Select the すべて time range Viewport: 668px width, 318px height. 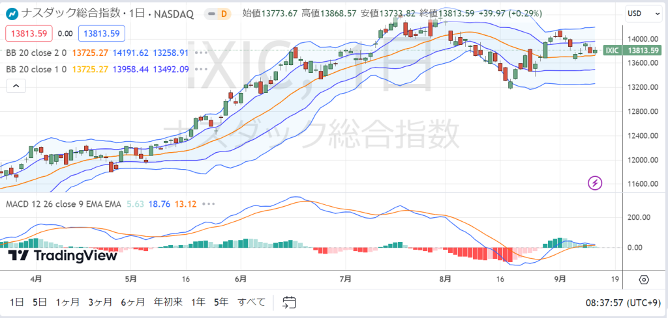tap(251, 302)
